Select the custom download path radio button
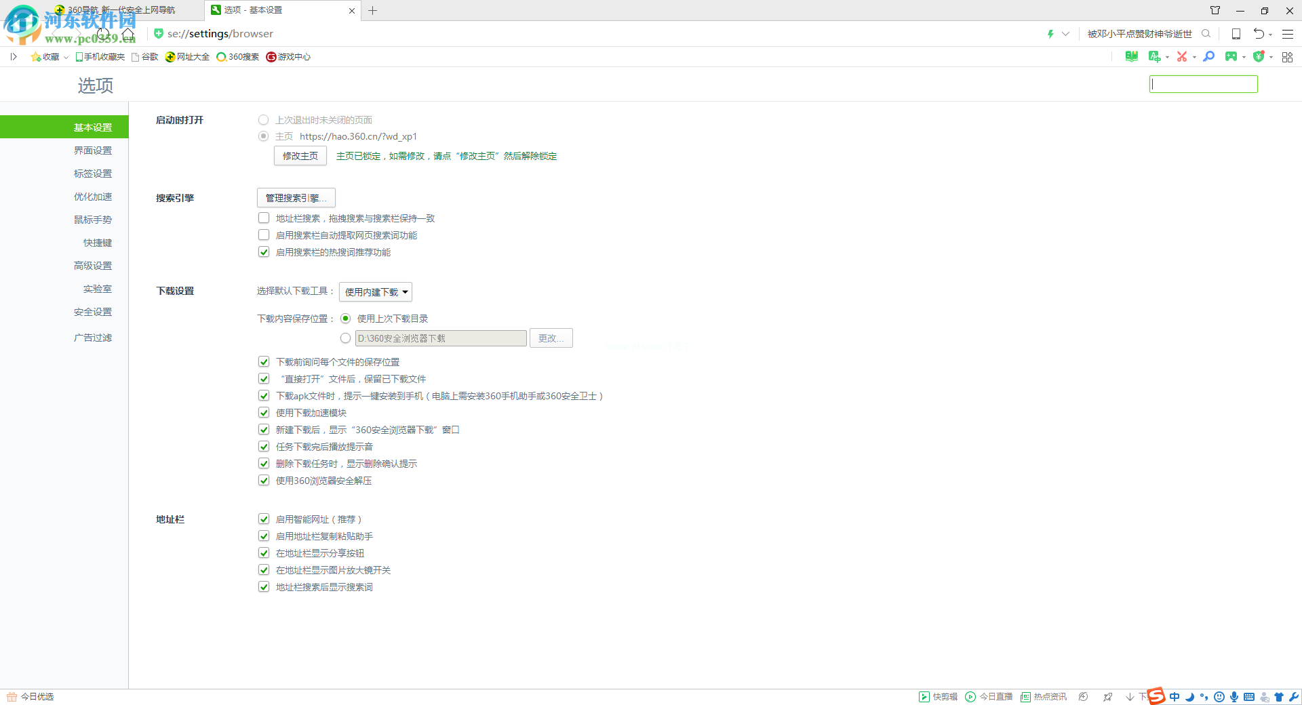 pyautogui.click(x=346, y=338)
